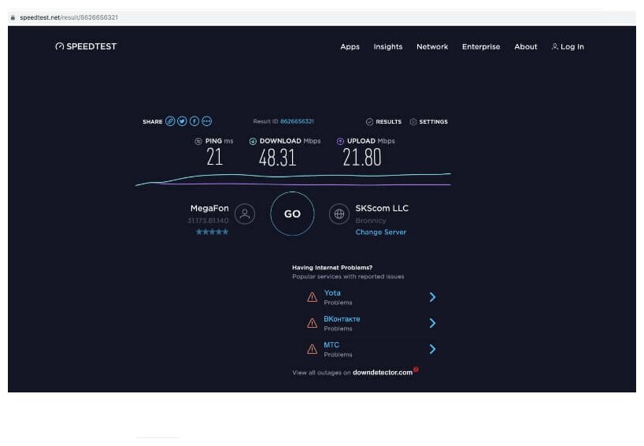The height and width of the screenshot is (446, 644).
Task: Click the Bronnicy server location text
Action: coord(371,221)
